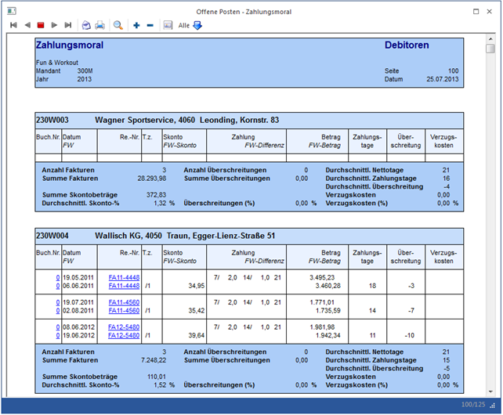503x415 pixels.
Task: Open invoice FA12-5480 dated 08.06.2012
Action: (124, 327)
